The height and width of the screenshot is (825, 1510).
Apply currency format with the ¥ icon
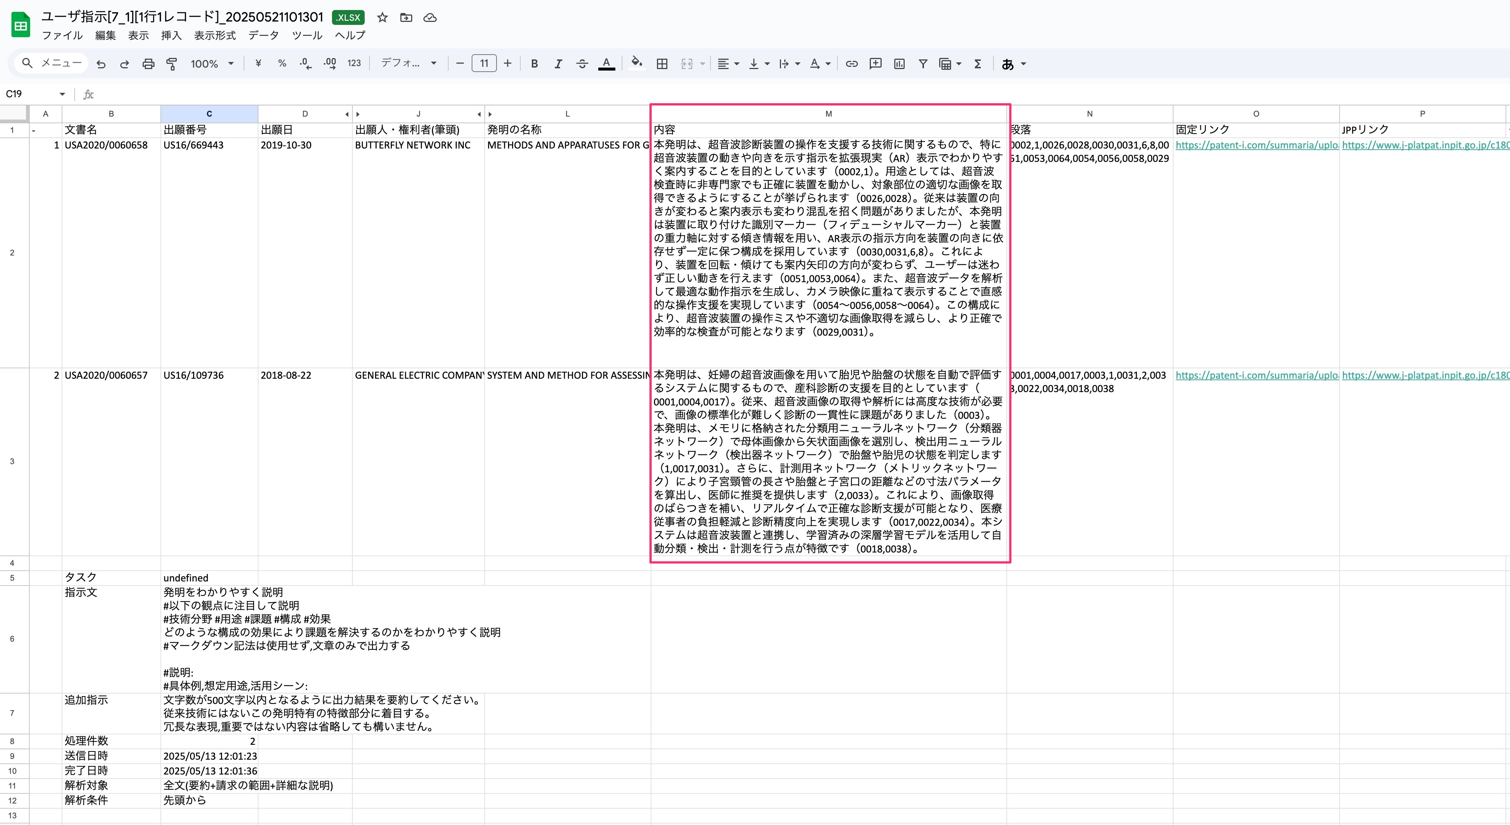257,63
